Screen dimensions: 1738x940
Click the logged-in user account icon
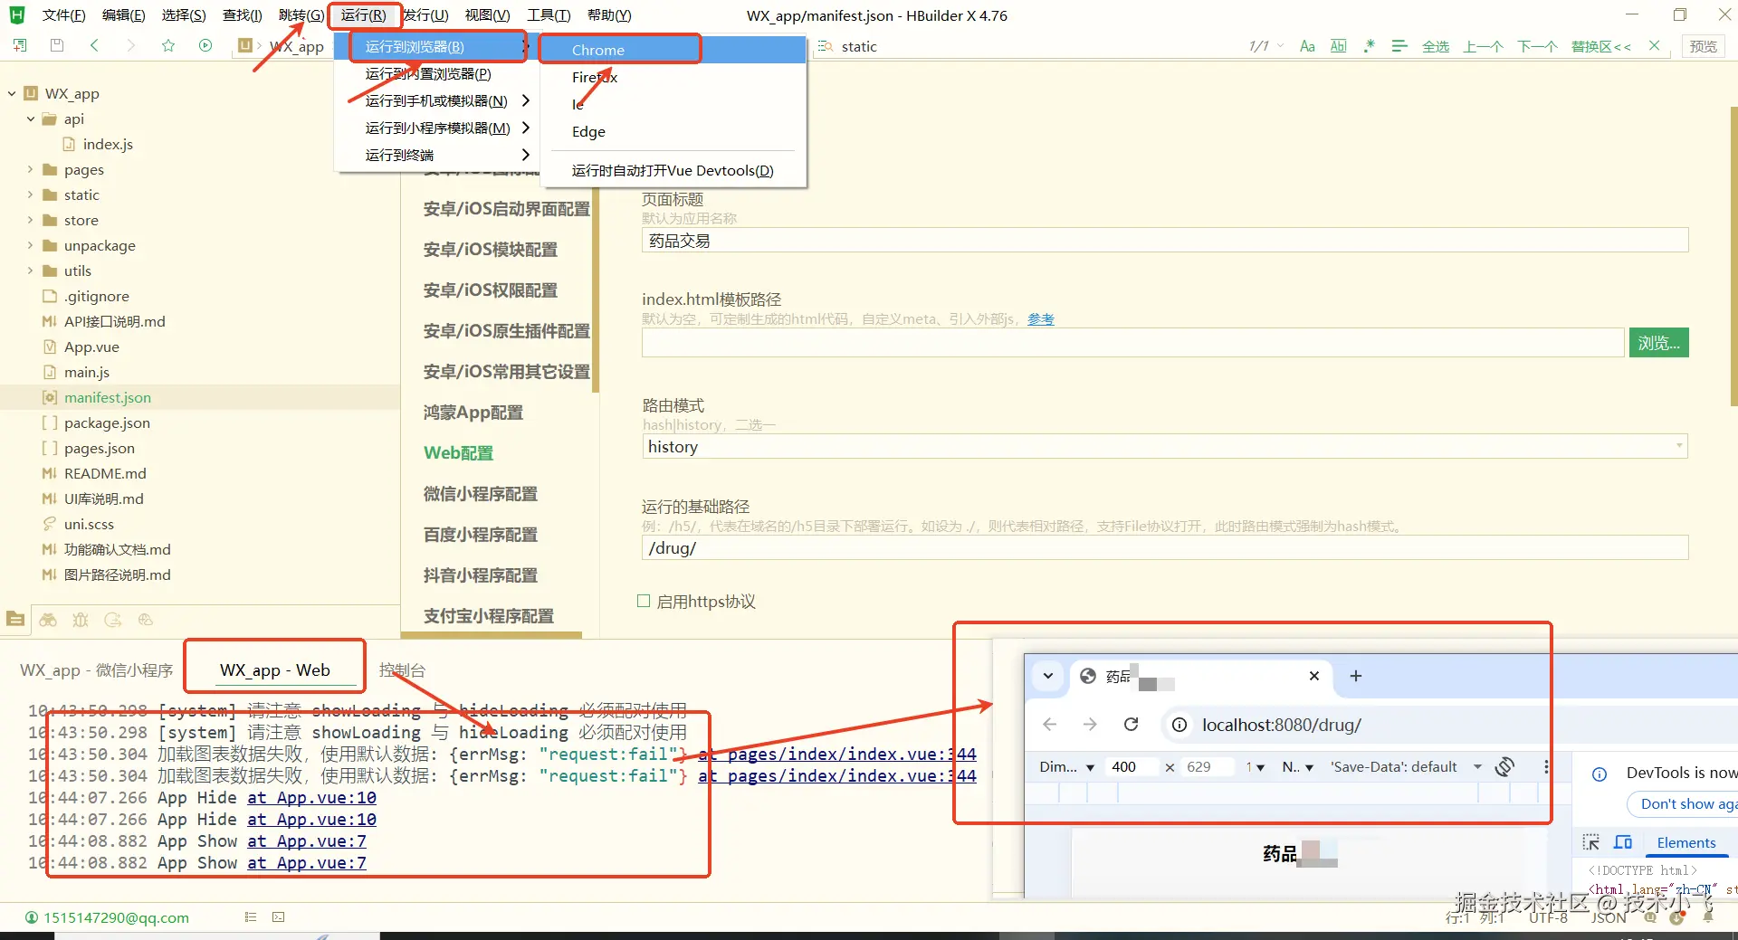point(32,917)
